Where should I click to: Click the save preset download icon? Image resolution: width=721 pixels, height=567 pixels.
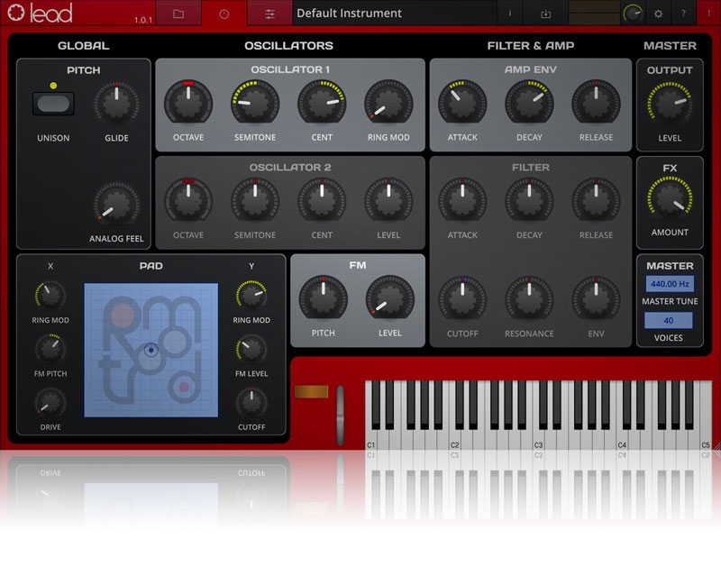coord(545,14)
